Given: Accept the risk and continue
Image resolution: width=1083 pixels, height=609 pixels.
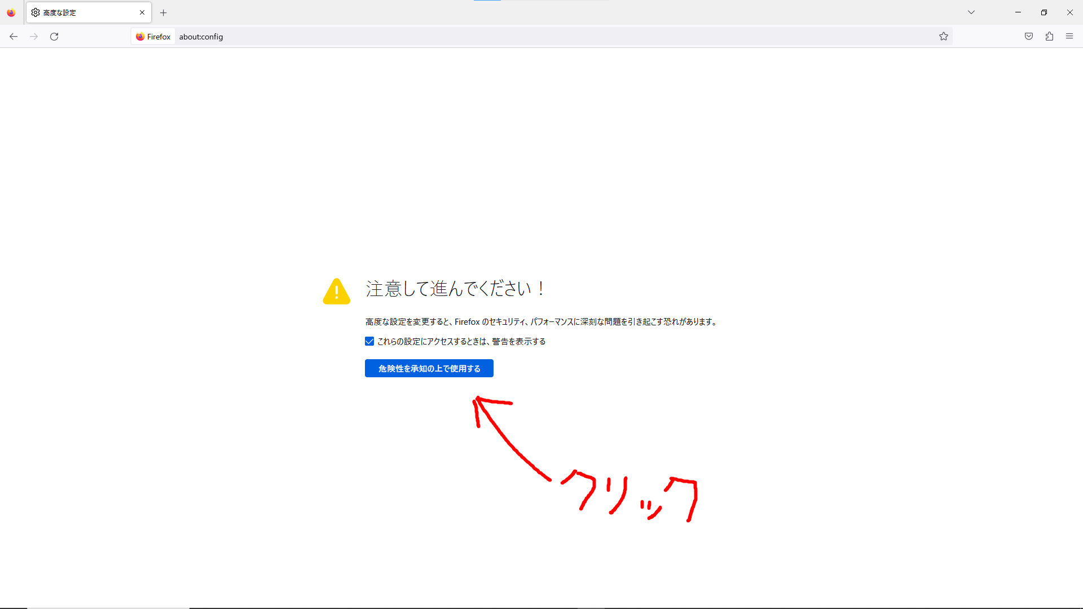Looking at the screenshot, I should click(x=429, y=368).
